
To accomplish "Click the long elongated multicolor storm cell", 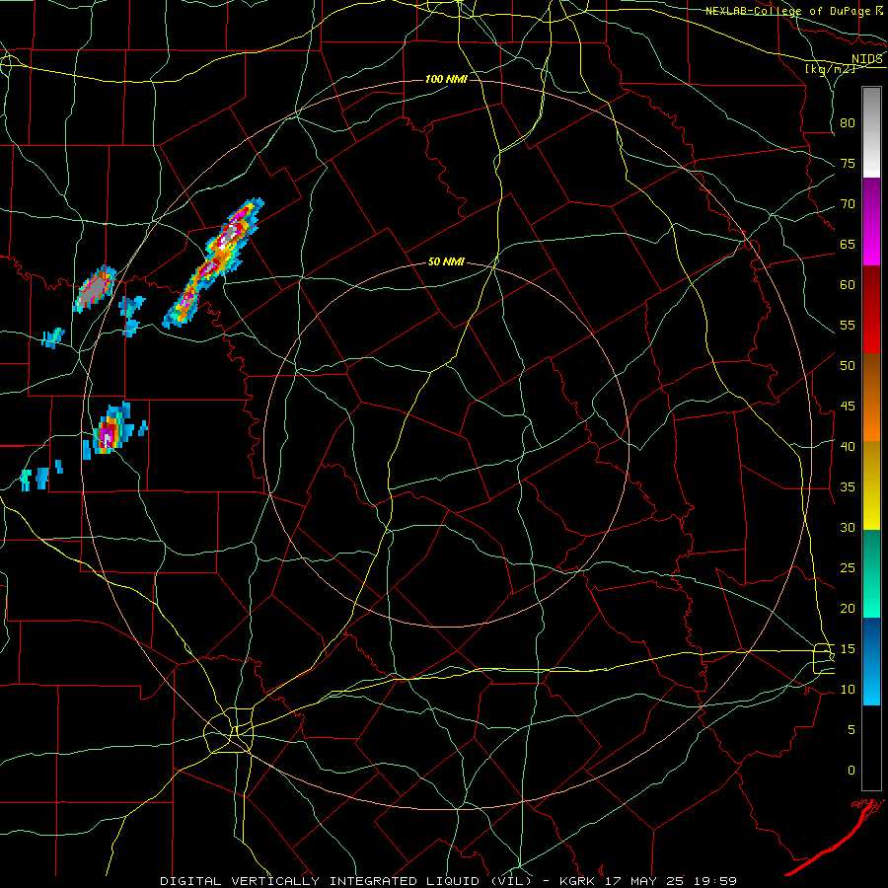I will point(213,262).
